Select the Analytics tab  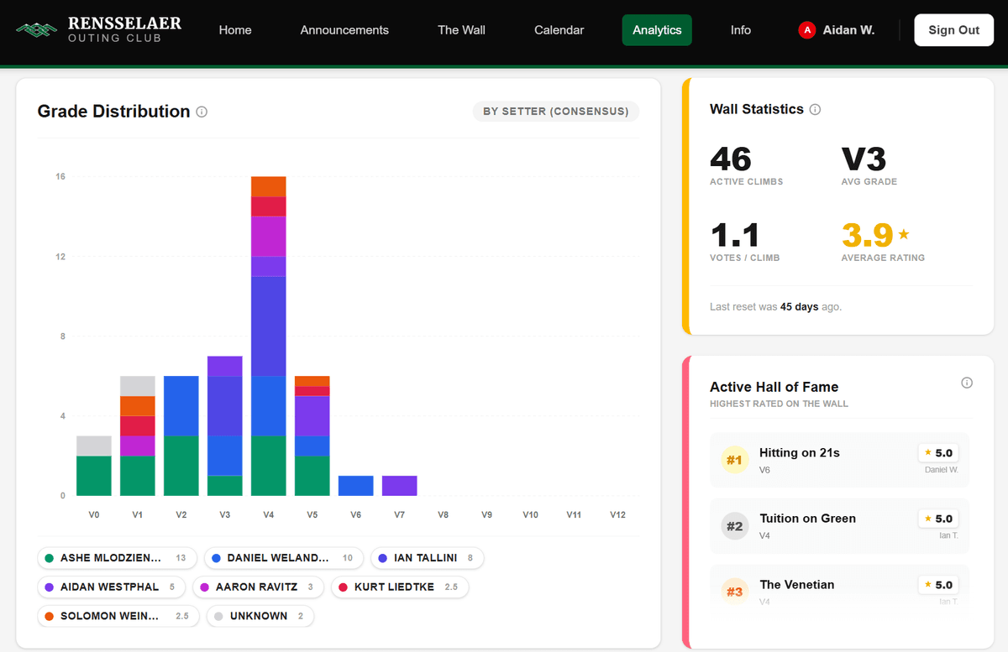pyautogui.click(x=657, y=30)
